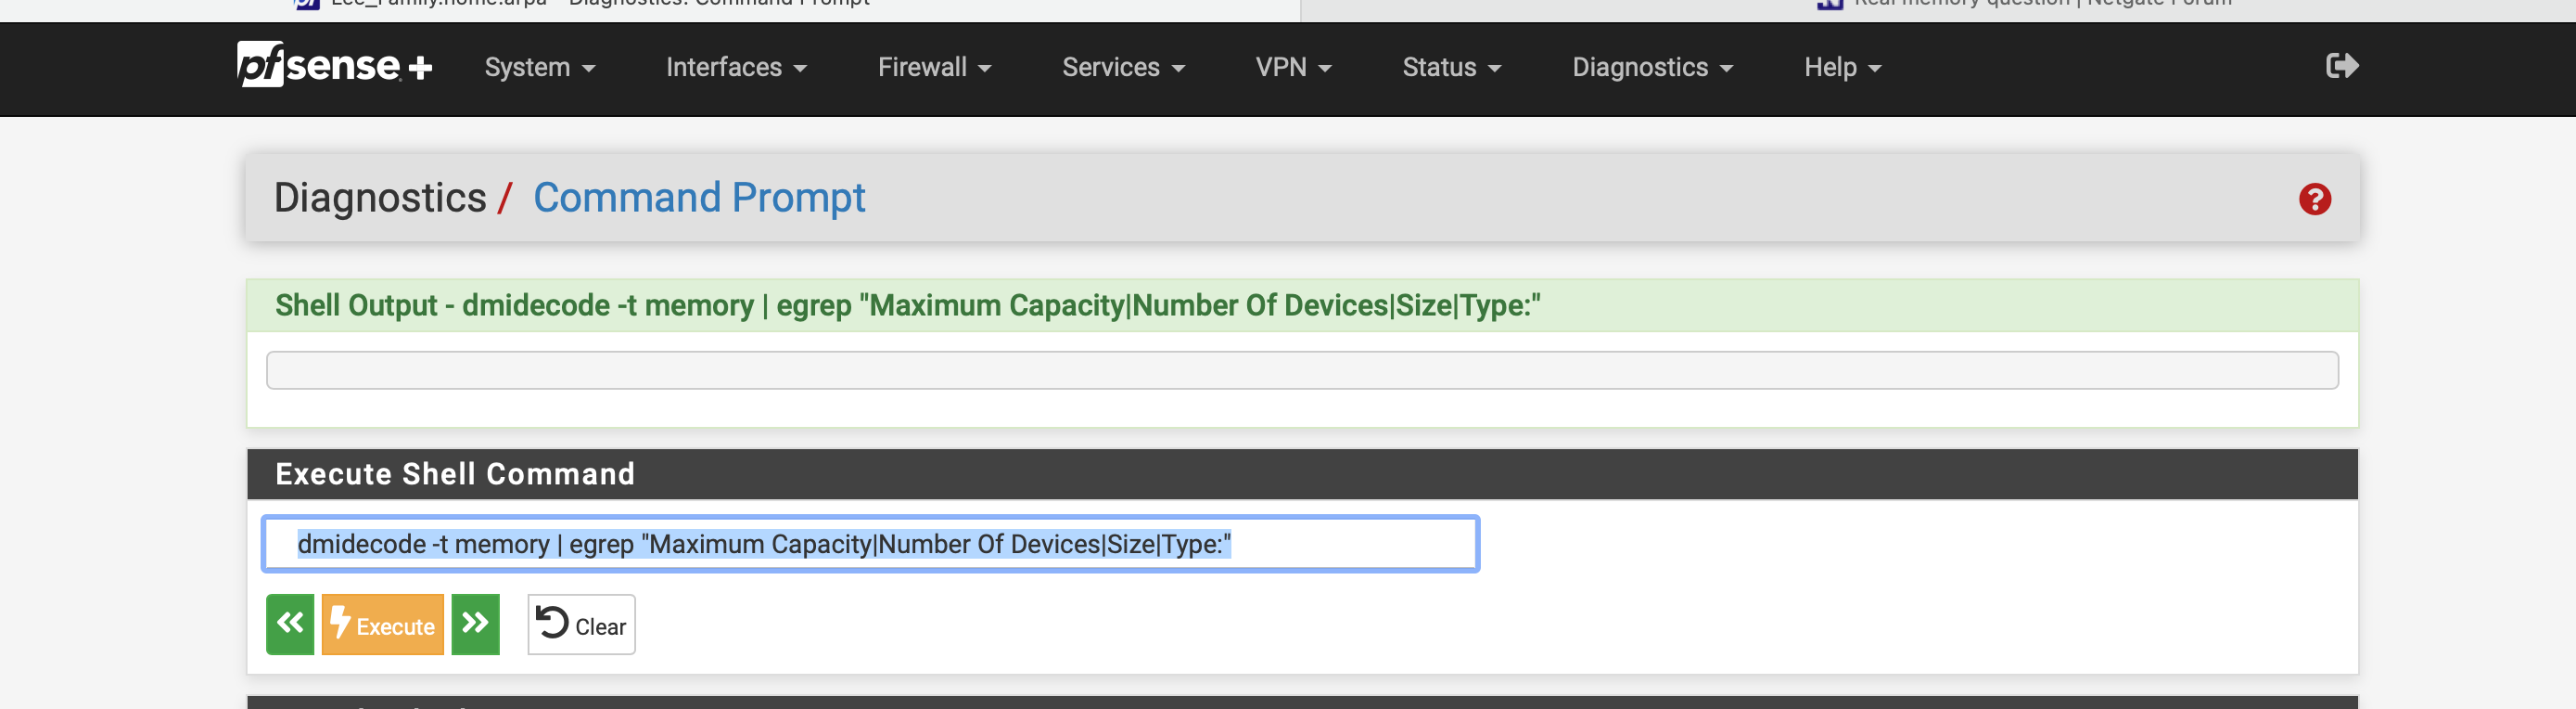This screenshot has width=2576, height=709.
Task: Click the pfSense Plus logo
Action: coord(335,66)
